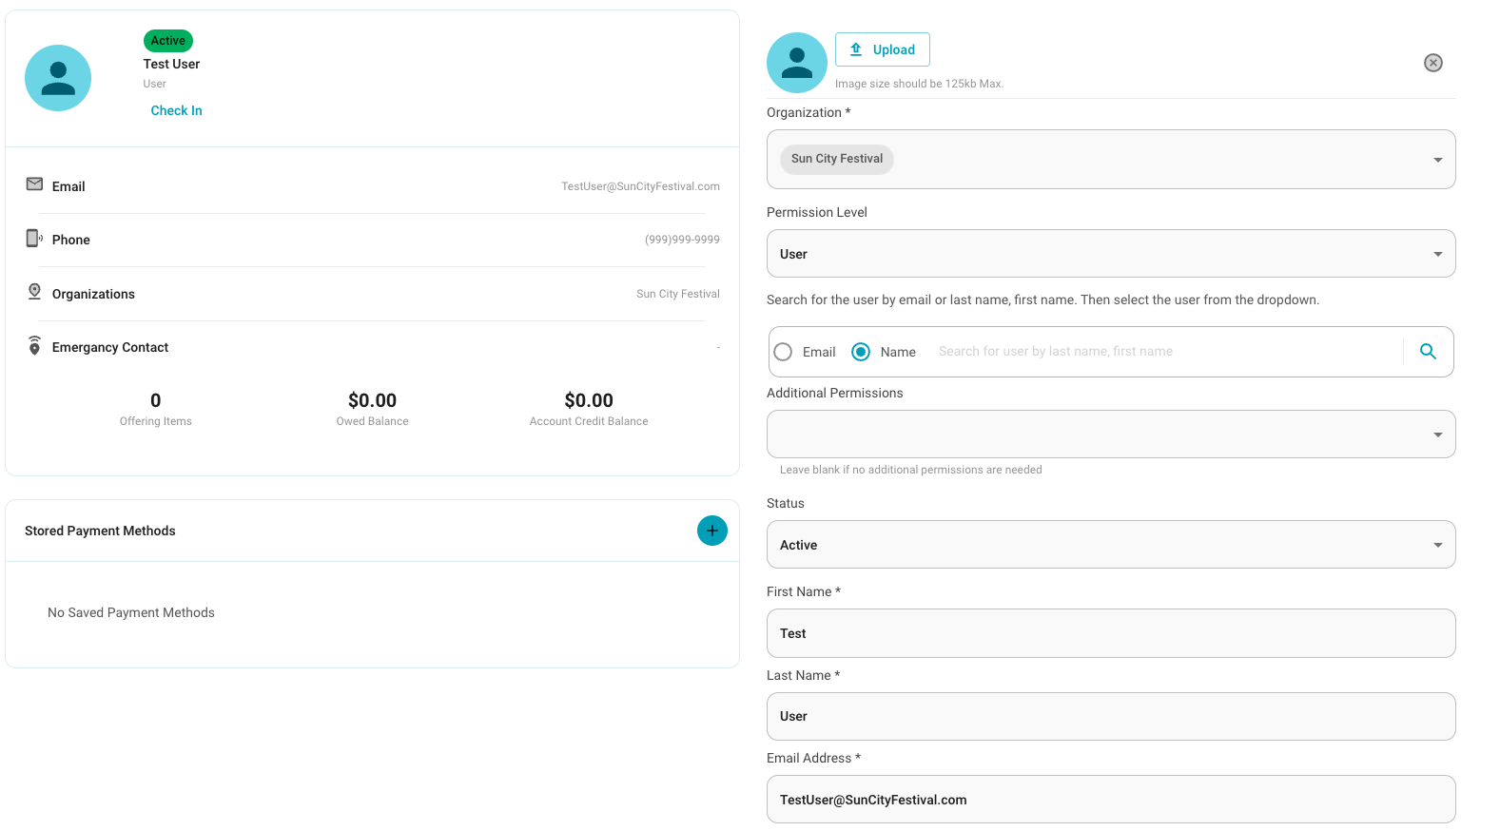Close the edit user form

coord(1433,63)
